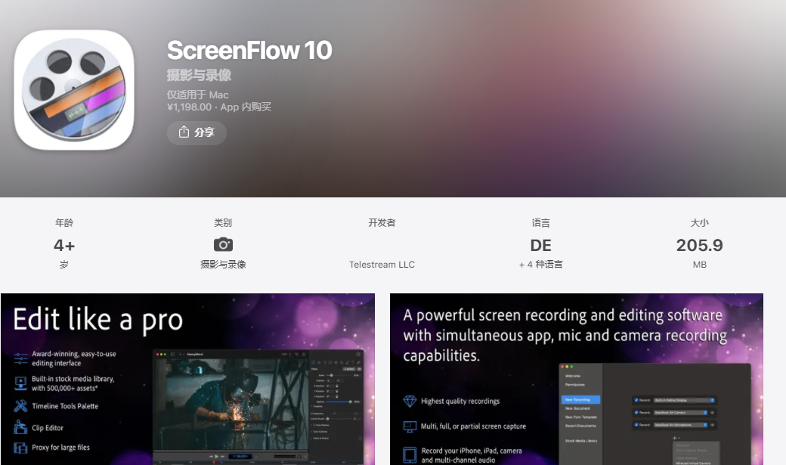Click the ¥1,198.00 price text
This screenshot has width=786, height=465.
click(190, 107)
